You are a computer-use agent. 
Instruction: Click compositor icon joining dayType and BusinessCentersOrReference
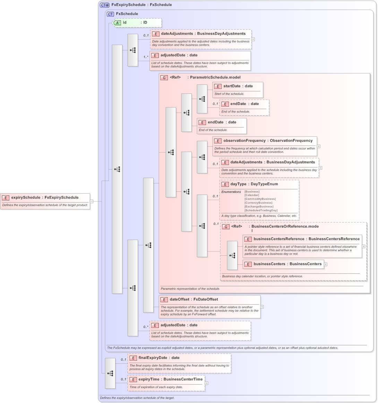[x=202, y=226]
